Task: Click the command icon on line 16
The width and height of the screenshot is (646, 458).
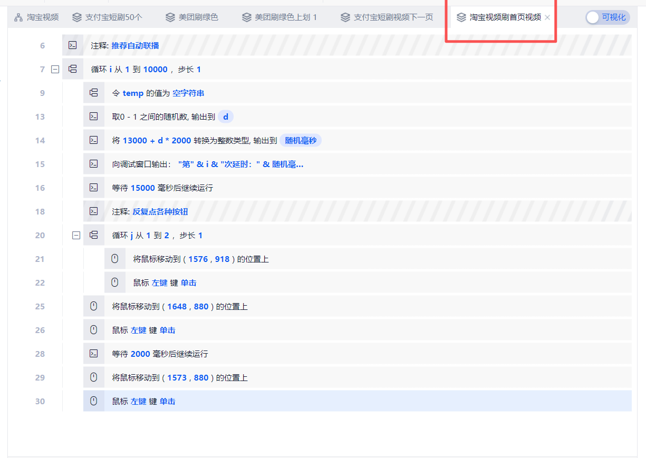Action: point(94,188)
